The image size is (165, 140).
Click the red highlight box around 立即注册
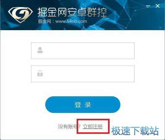93,126
